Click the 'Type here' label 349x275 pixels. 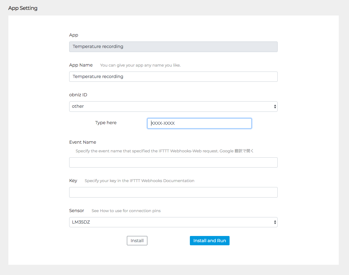tap(106, 123)
